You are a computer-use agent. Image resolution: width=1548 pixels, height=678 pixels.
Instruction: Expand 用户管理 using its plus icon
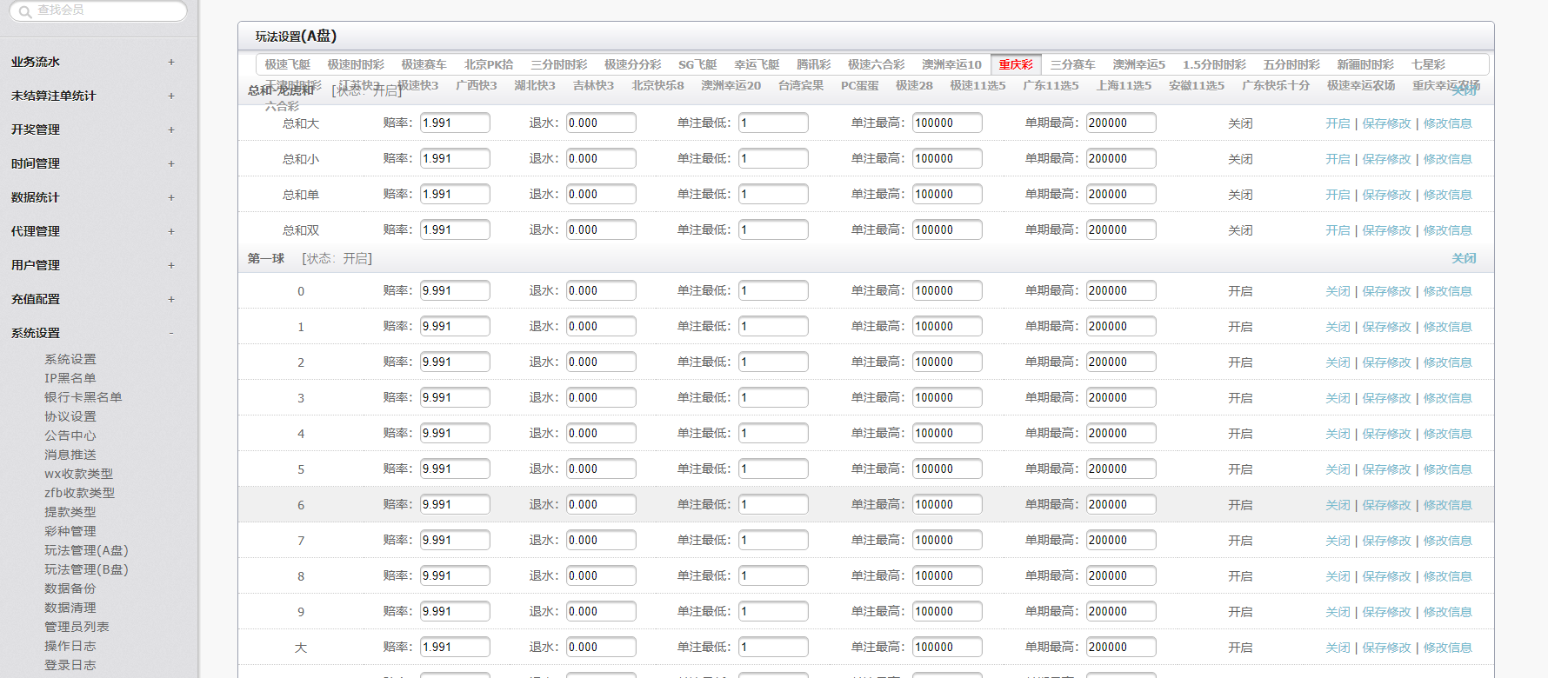[x=171, y=265]
